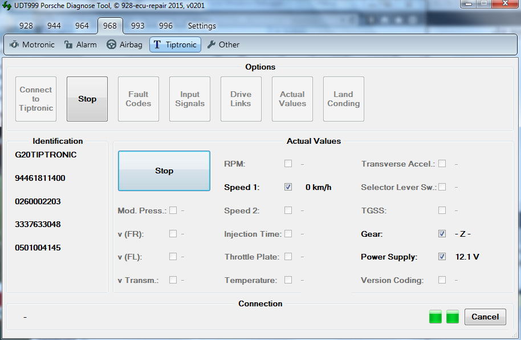Enable the RPM checkbox
The width and height of the screenshot is (521, 340).
coord(288,164)
